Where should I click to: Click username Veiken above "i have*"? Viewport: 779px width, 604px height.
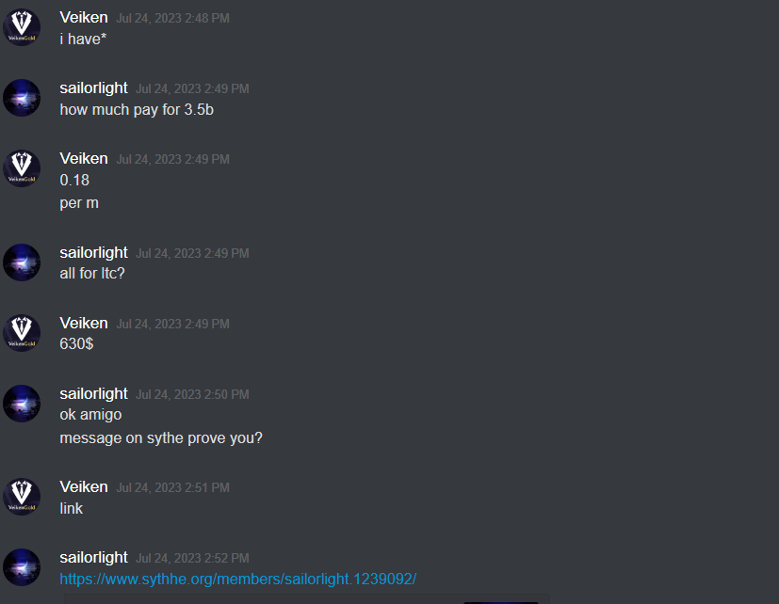pyautogui.click(x=84, y=17)
